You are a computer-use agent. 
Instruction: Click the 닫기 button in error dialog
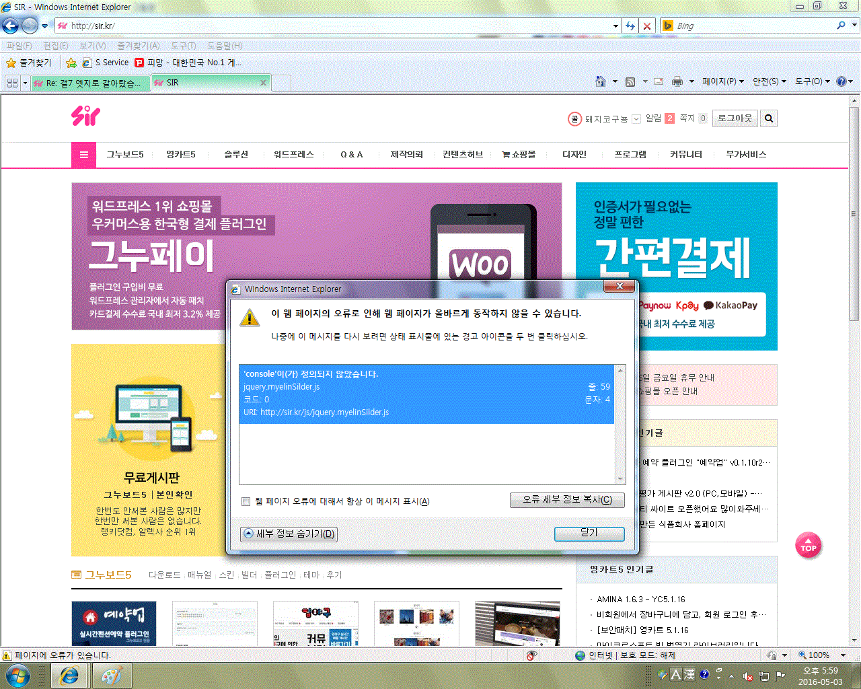coord(589,533)
